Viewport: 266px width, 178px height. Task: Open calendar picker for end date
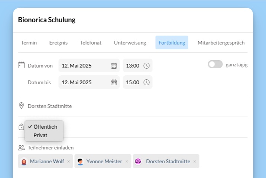pos(114,82)
